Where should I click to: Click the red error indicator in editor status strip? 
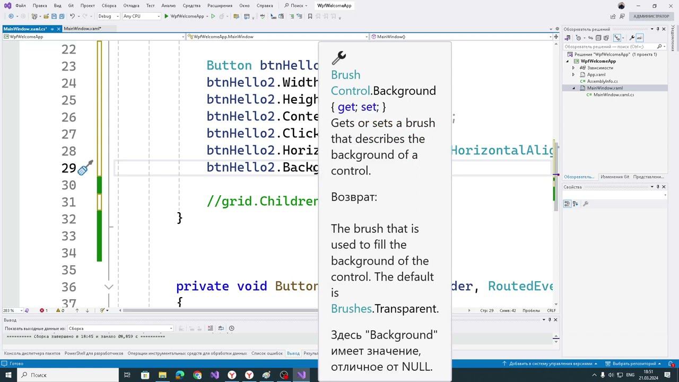tap(43, 310)
